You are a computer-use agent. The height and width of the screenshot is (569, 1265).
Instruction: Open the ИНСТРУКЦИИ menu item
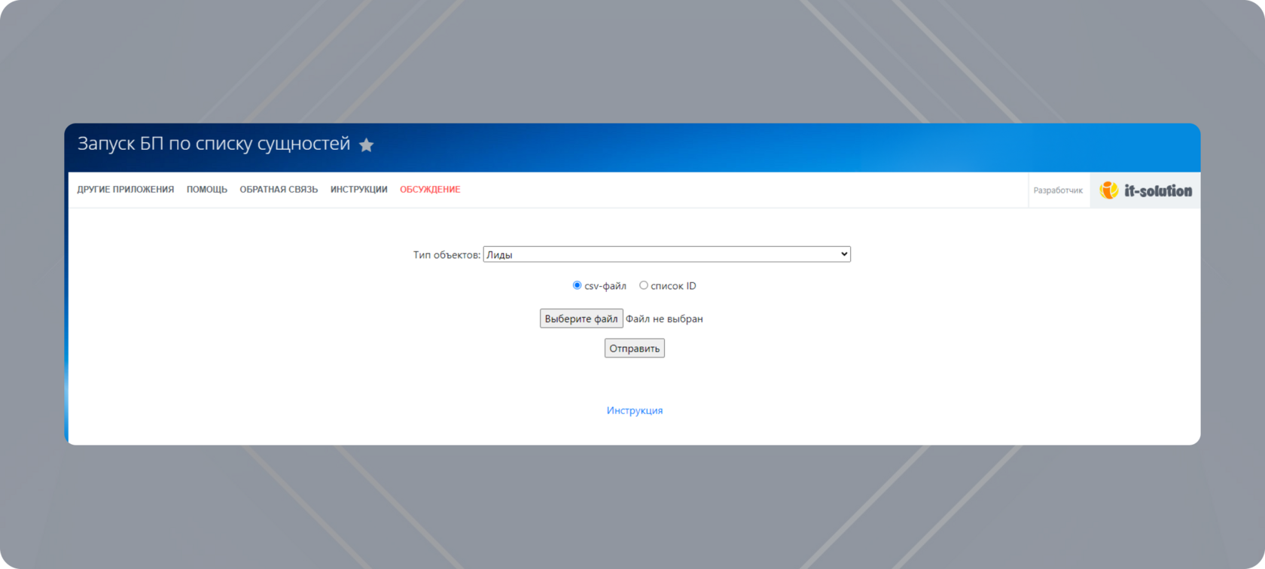359,190
